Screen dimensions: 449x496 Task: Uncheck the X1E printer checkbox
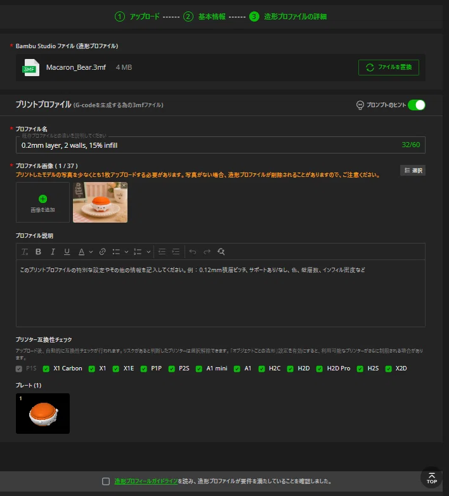pyautogui.click(x=116, y=369)
